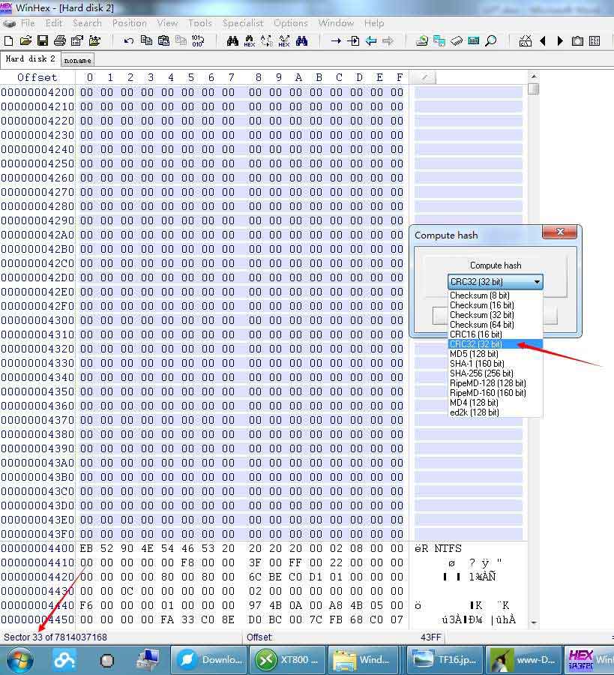Click the Modify data 101/010 icon
This screenshot has height=675, width=614.
click(198, 41)
